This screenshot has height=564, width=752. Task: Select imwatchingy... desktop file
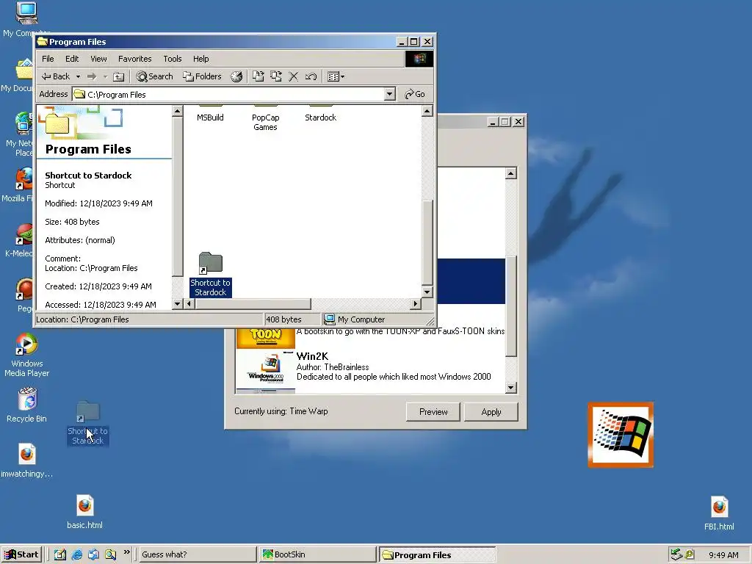(x=27, y=460)
